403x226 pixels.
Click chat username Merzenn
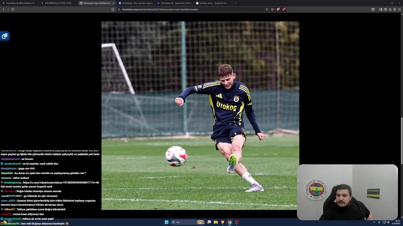(x=9, y=191)
